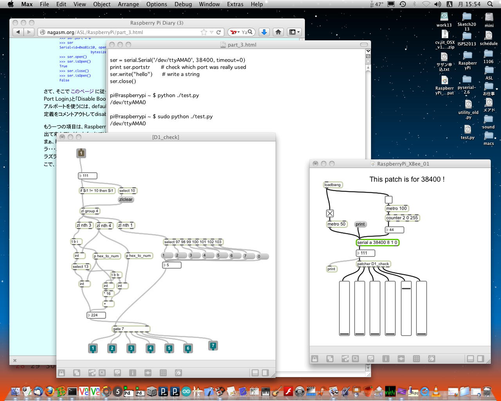Expand the URL history dropdown arrow

pyautogui.click(x=211, y=32)
